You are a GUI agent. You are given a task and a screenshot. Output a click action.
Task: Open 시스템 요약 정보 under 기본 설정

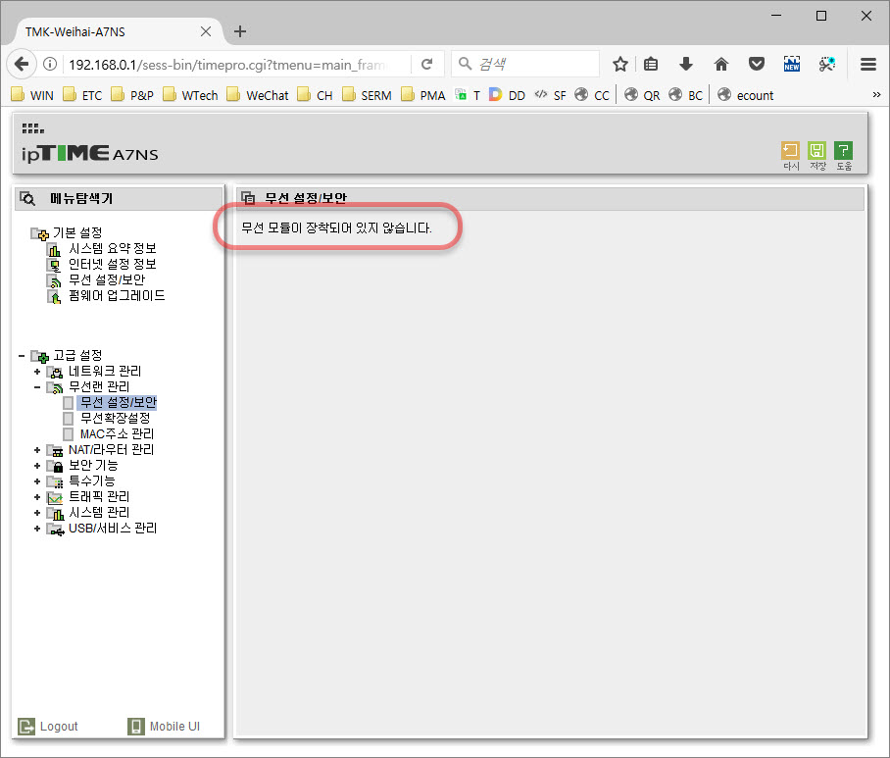(x=113, y=249)
